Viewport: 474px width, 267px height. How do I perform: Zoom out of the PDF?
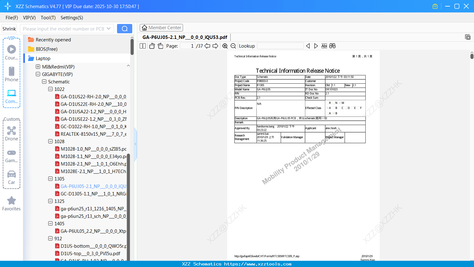(x=233, y=46)
